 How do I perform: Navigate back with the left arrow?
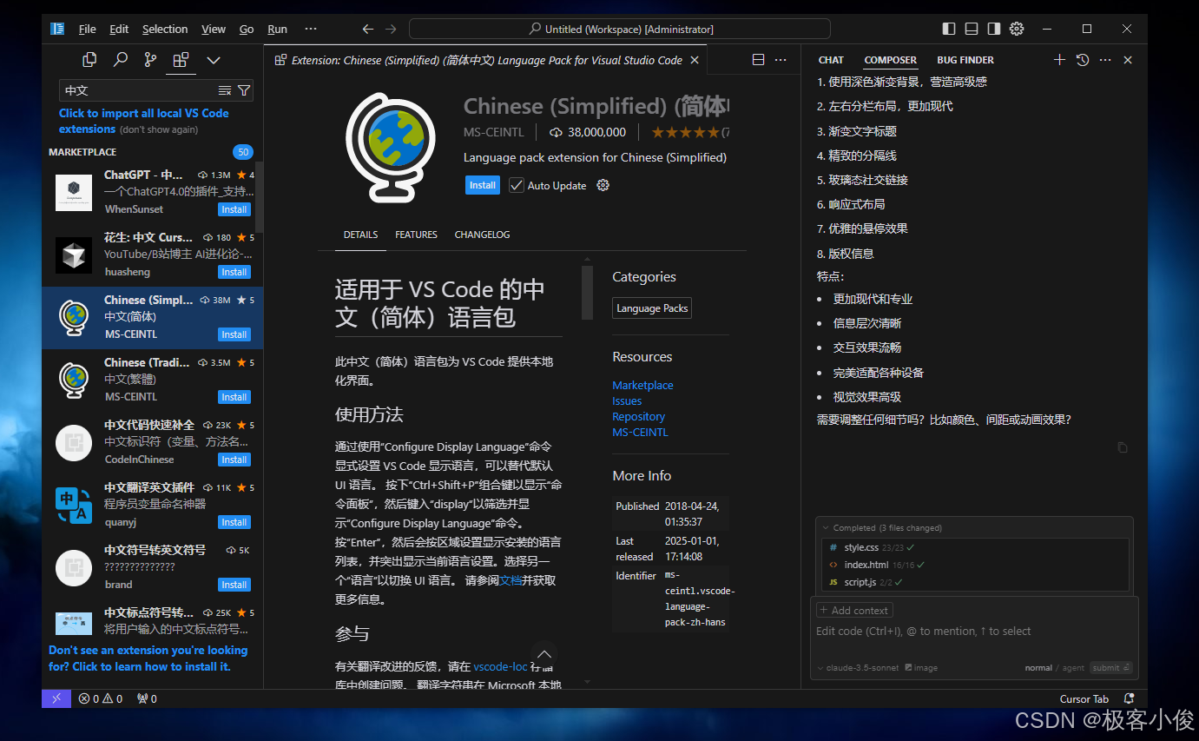368,29
